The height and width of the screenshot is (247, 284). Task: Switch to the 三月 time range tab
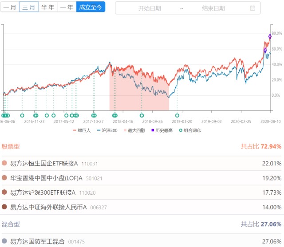click(x=28, y=7)
